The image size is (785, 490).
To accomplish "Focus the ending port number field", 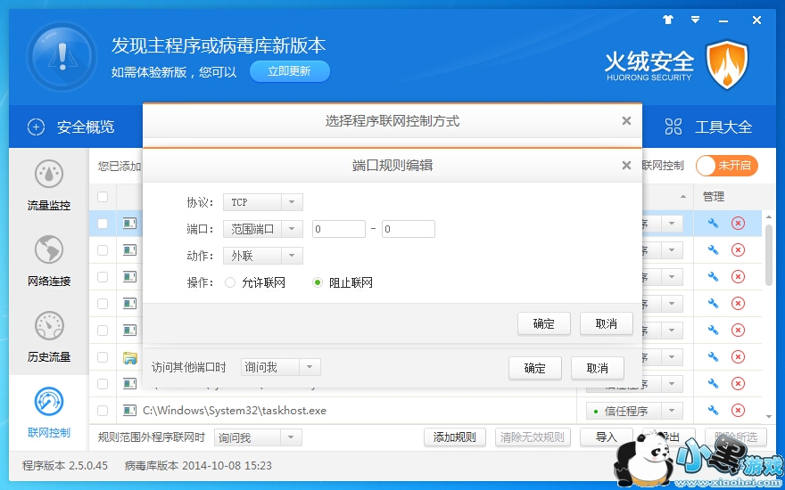I will coord(409,229).
